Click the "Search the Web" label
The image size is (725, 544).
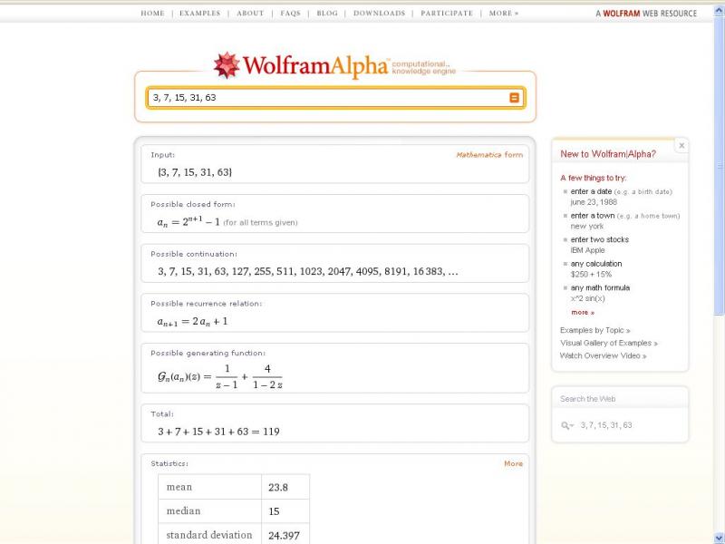coord(587,399)
